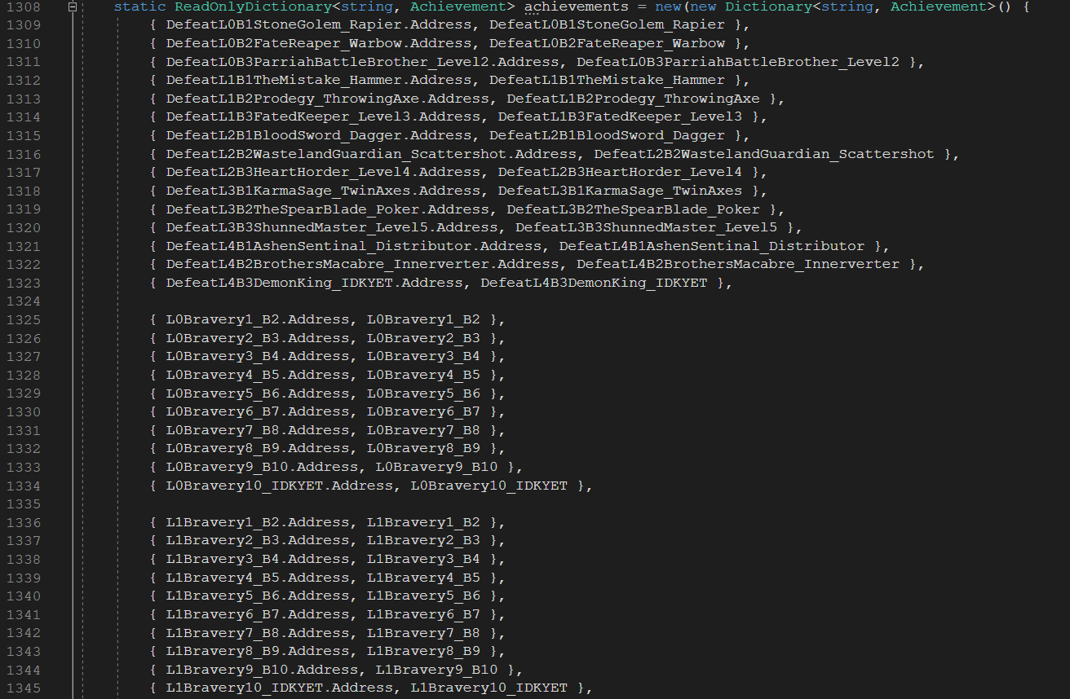Click L1Bravery1_B2.Address on line 1336

point(258,522)
